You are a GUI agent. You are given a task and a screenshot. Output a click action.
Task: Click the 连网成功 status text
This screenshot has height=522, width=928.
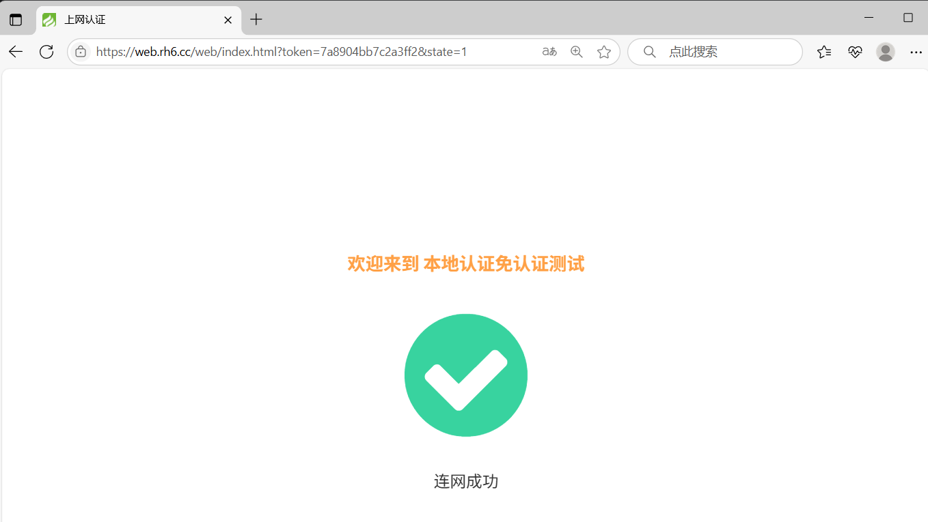466,482
